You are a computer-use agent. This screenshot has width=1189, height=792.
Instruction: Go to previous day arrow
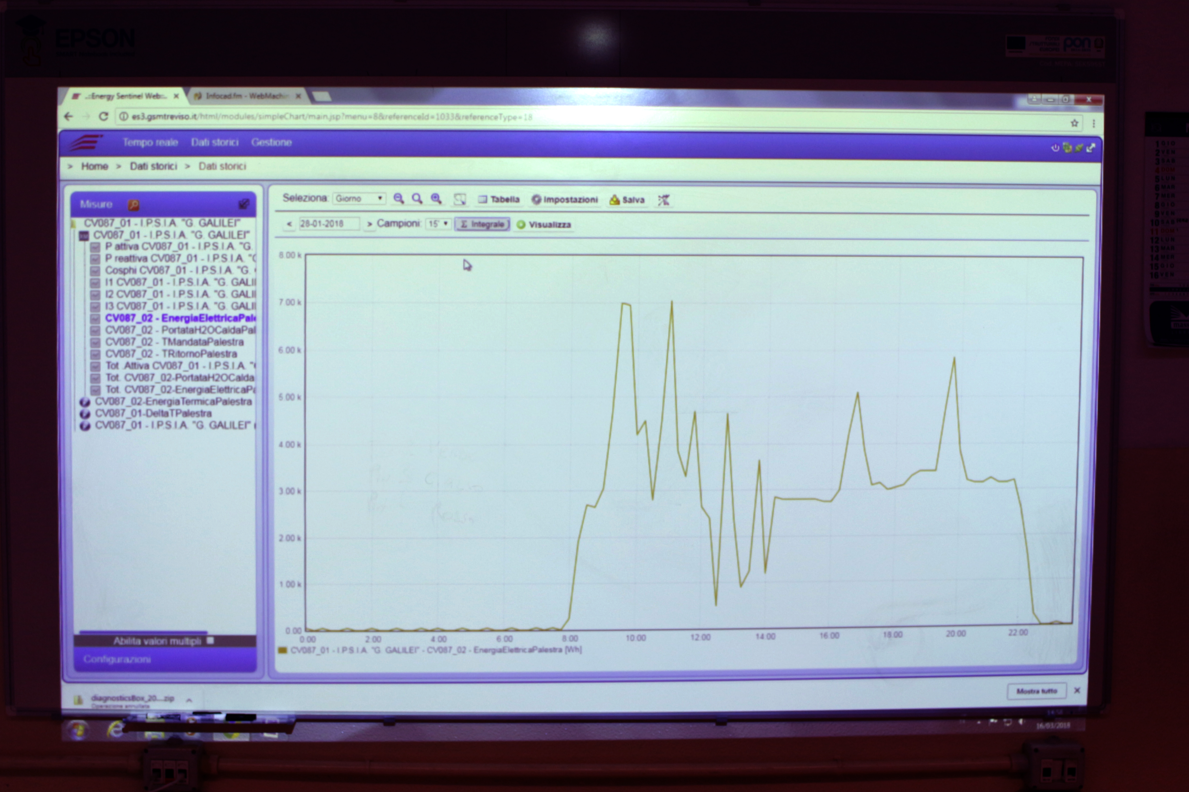coord(289,224)
